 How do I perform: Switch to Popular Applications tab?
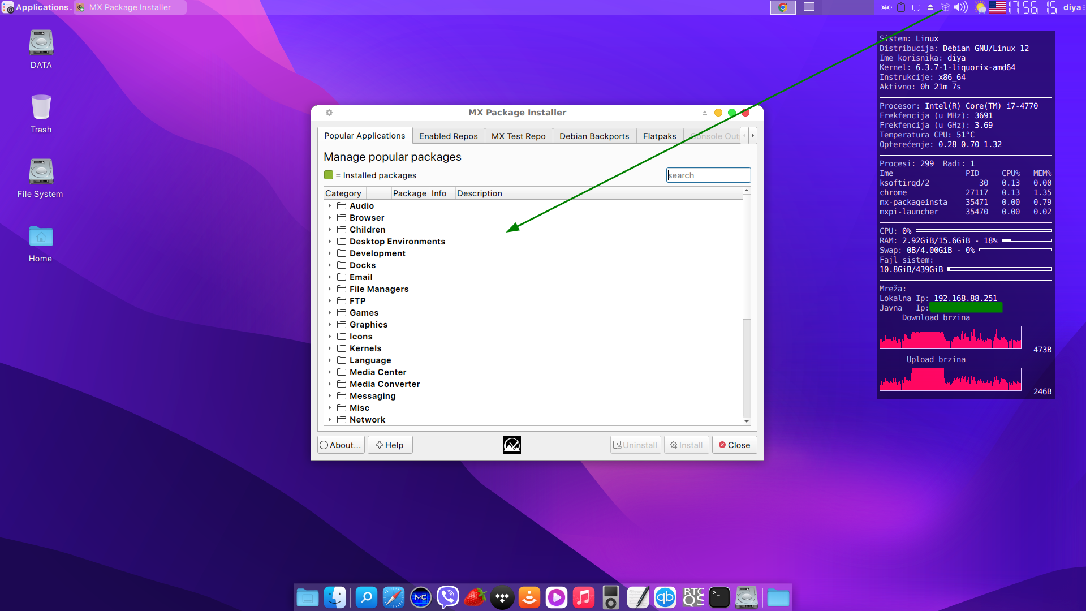coord(364,136)
